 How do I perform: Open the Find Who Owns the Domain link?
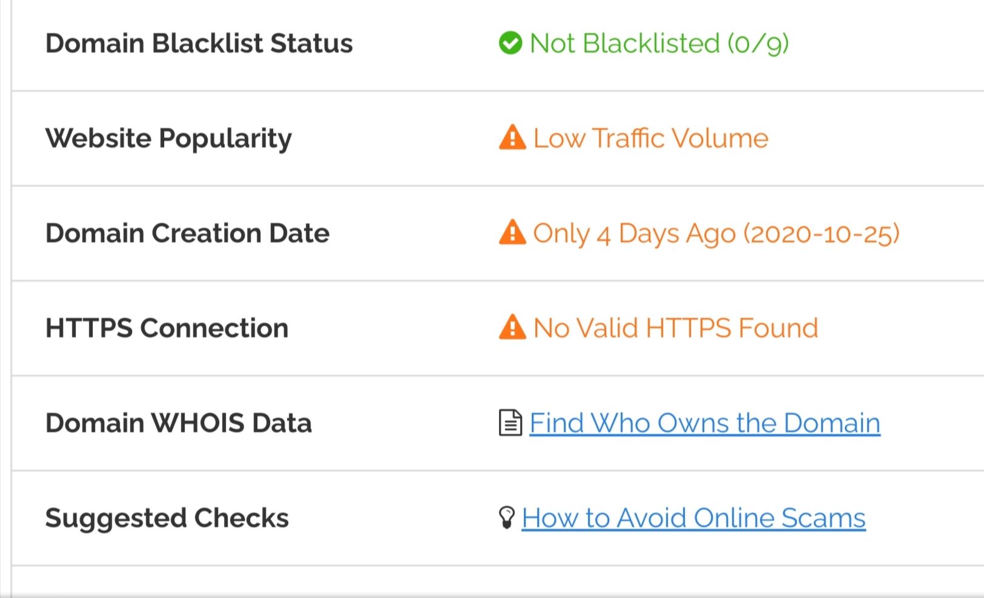(704, 423)
